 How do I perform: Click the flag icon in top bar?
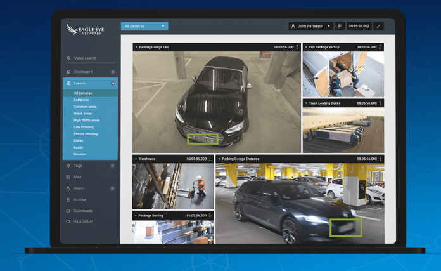(x=340, y=26)
